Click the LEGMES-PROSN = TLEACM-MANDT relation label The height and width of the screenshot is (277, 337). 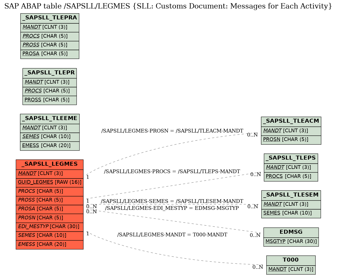172,131
